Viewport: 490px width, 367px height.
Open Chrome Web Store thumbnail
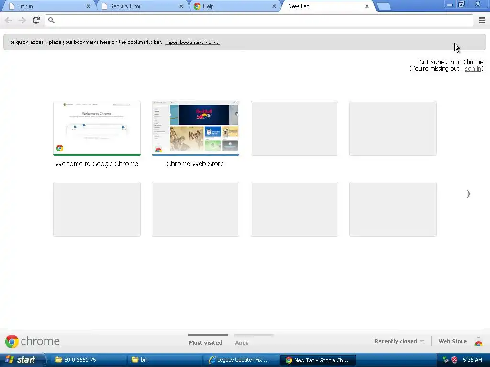[x=195, y=128]
